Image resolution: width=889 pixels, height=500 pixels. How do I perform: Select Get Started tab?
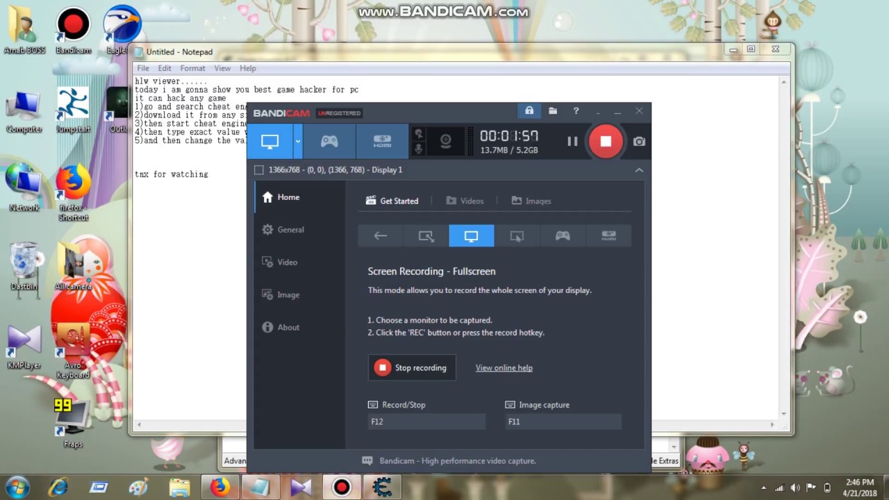pos(392,201)
